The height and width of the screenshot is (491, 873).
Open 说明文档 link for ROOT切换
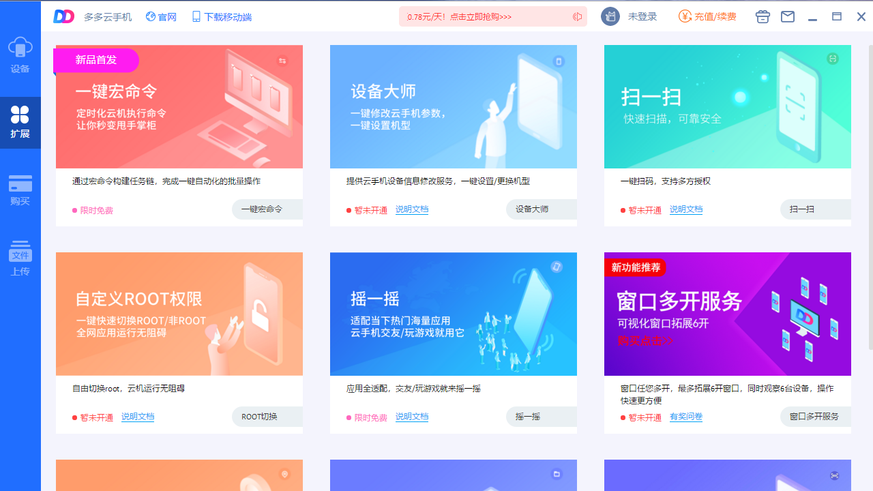[x=138, y=417]
